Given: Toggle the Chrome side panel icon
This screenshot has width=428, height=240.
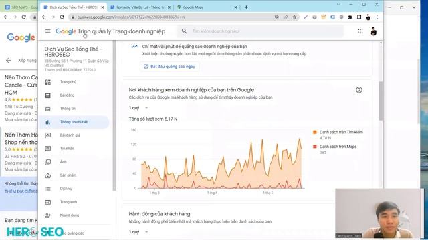Looking at the screenshot, I should (359, 17).
